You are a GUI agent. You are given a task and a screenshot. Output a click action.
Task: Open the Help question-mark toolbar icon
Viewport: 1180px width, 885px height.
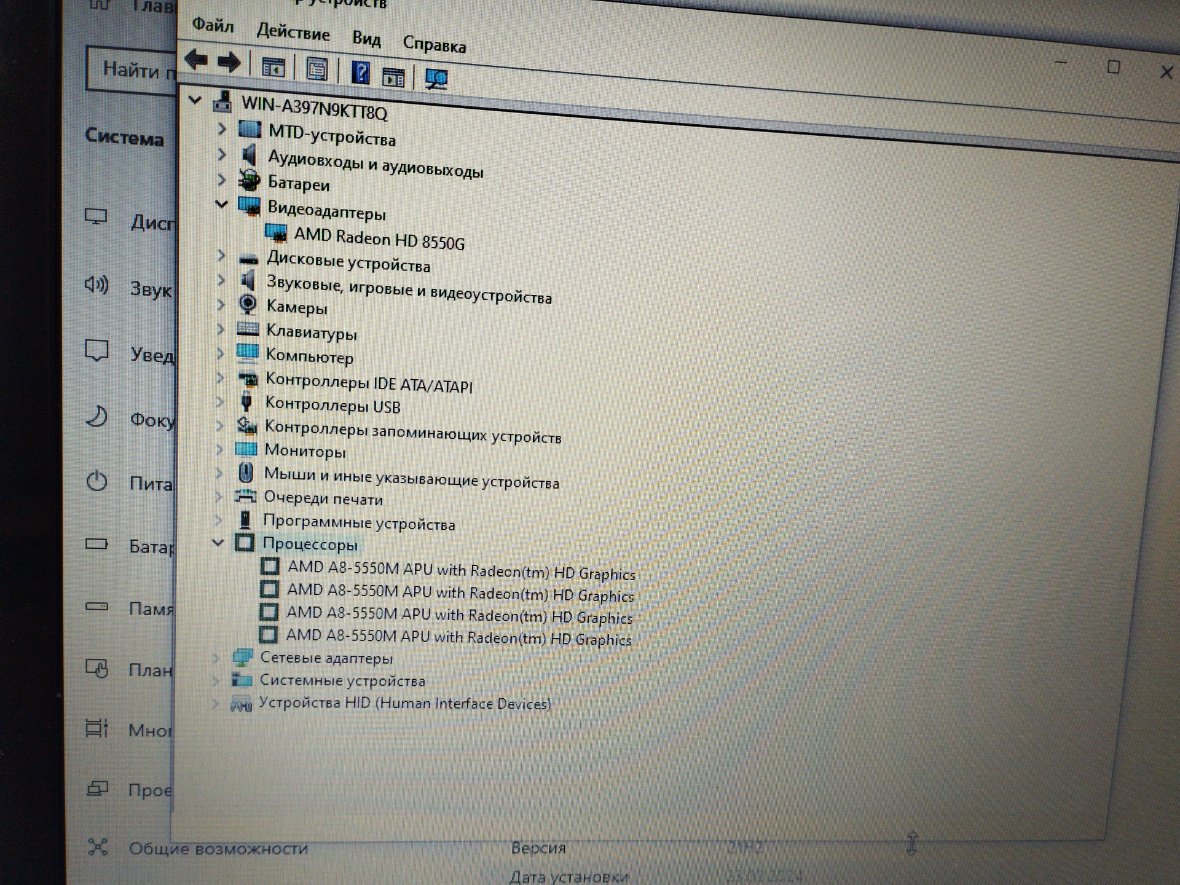click(361, 73)
